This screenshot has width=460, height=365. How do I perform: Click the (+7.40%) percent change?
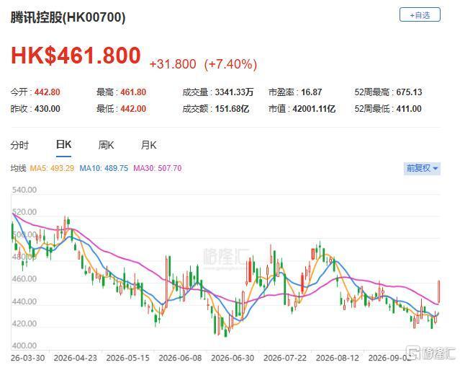pos(230,64)
